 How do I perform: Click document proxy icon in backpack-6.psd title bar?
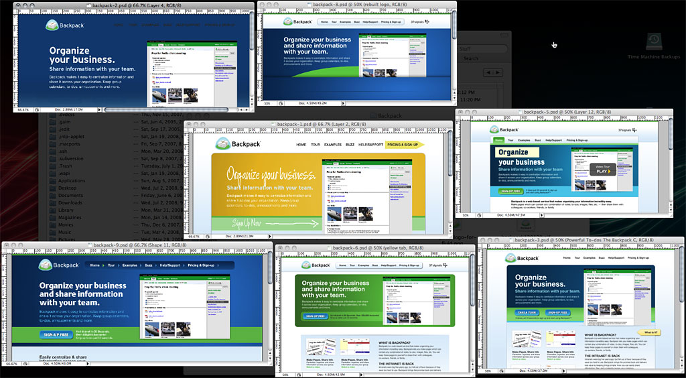click(329, 248)
